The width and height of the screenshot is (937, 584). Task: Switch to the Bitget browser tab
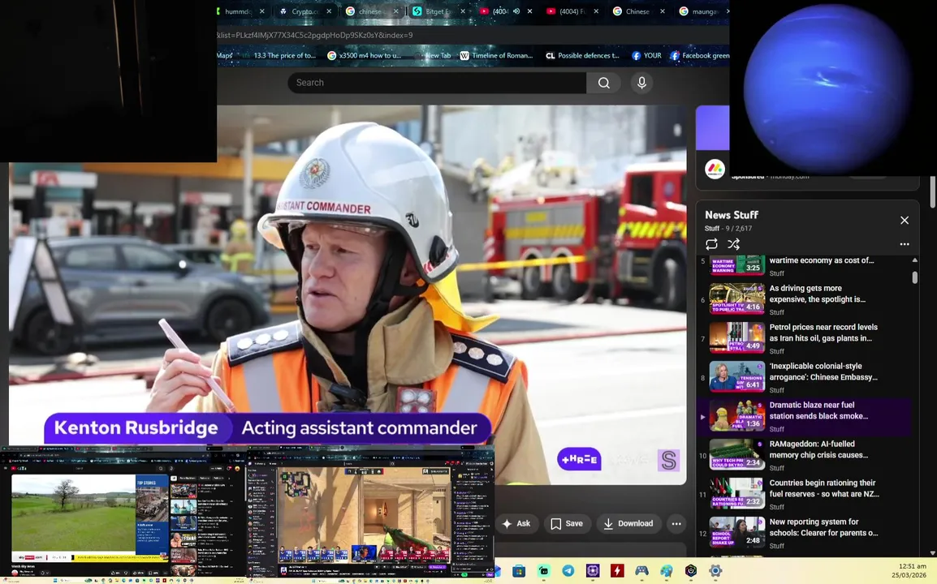(x=438, y=11)
